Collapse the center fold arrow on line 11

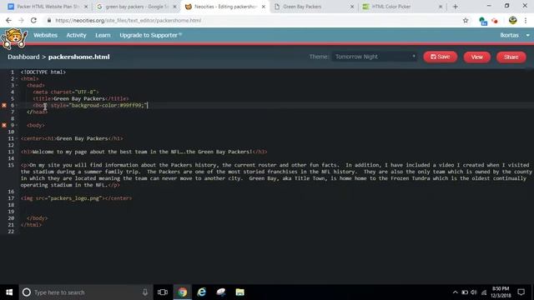pyautogui.click(x=17, y=138)
